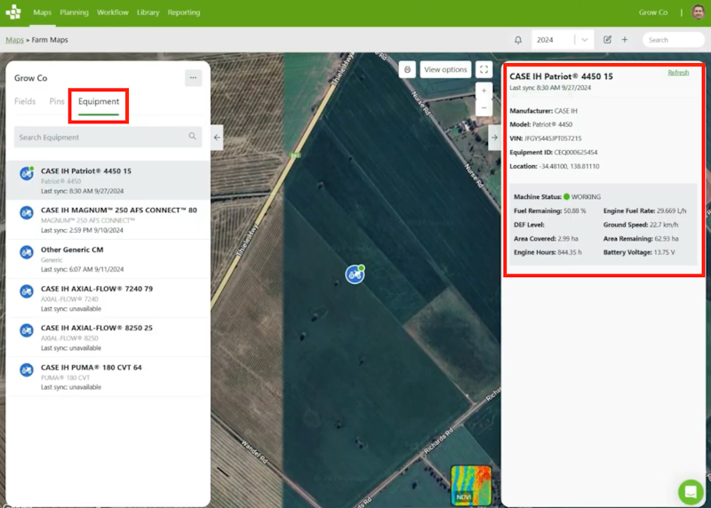
Task: Switch to the Fields tab
Action: pos(25,101)
